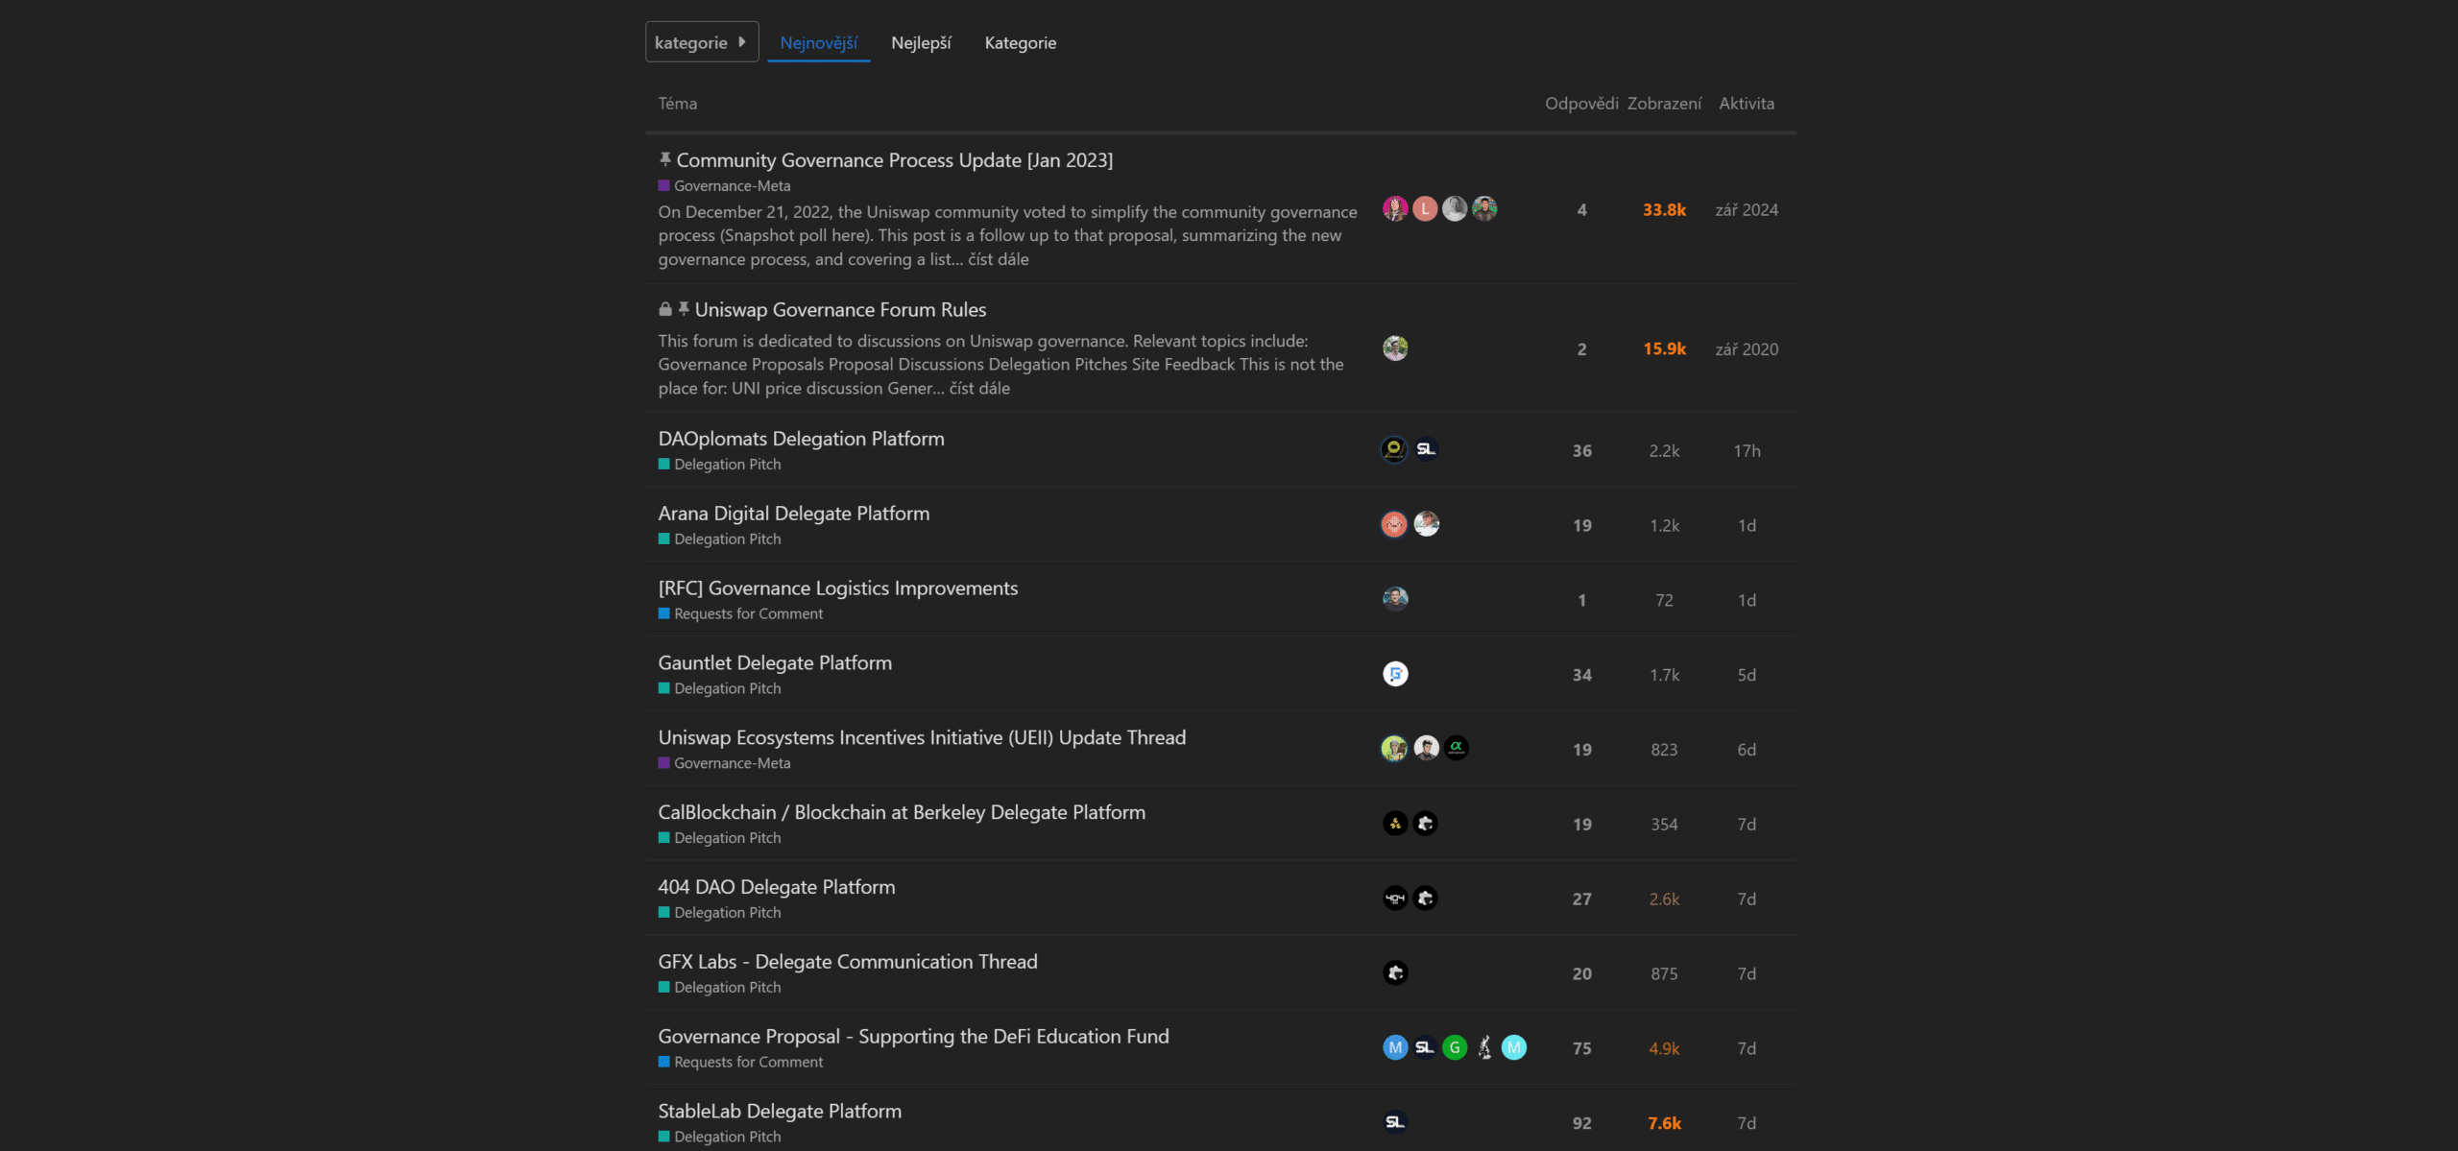Click the second avatar on Arana Digital topic
Image resolution: width=2458 pixels, height=1151 pixels.
coord(1426,524)
